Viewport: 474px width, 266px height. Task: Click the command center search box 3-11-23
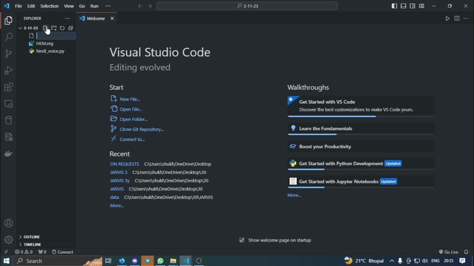(x=247, y=6)
